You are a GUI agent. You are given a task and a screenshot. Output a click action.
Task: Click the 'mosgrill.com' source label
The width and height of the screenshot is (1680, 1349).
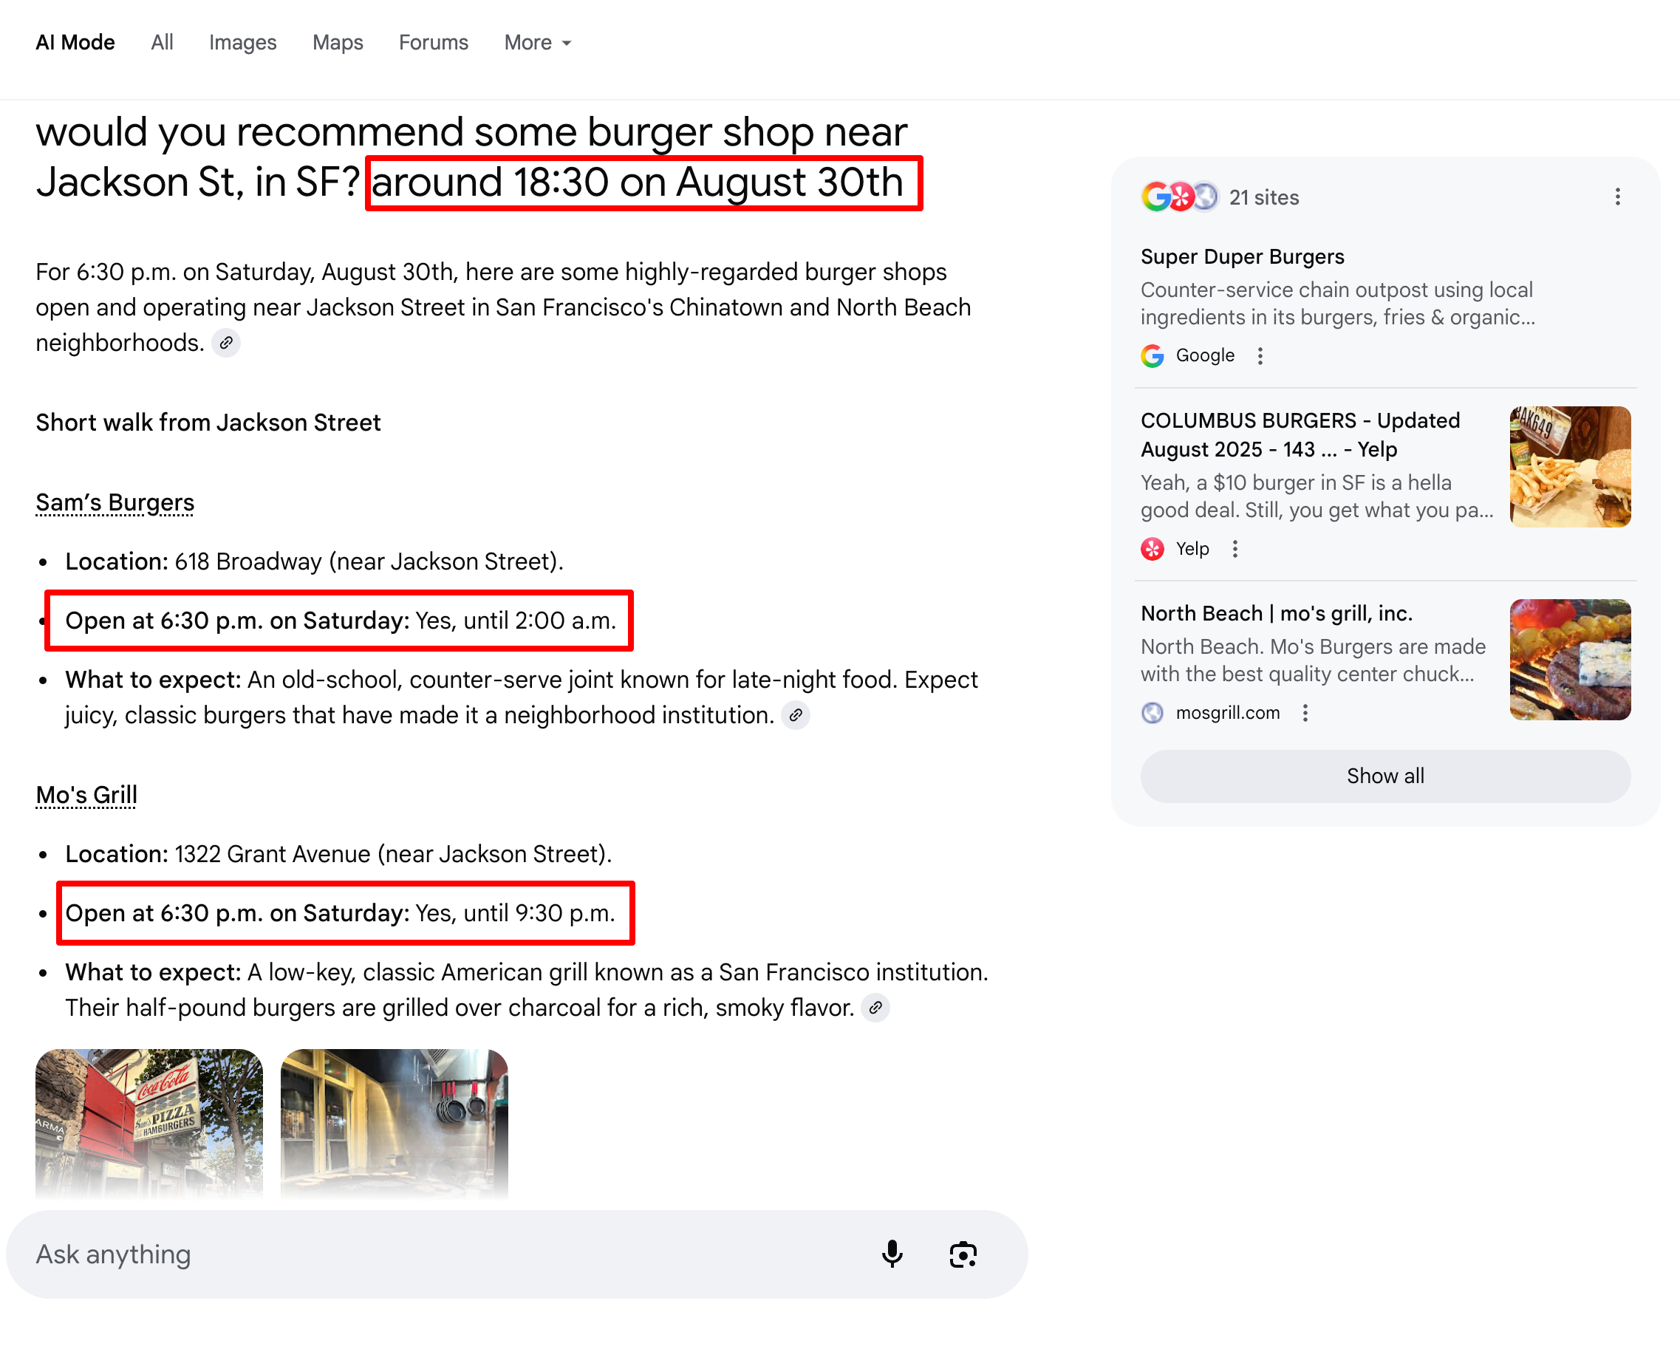(x=1228, y=712)
